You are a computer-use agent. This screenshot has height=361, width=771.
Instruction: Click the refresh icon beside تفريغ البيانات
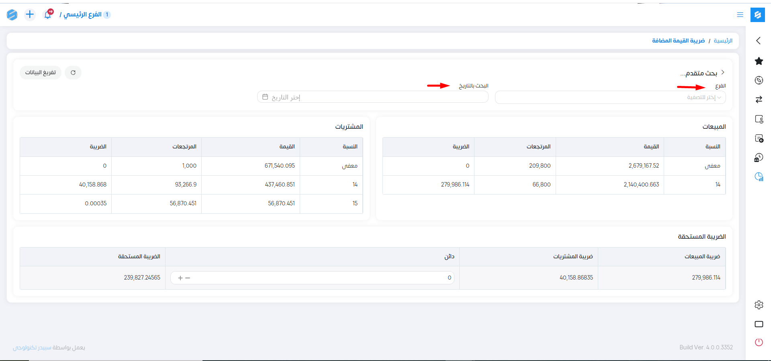[x=73, y=73]
